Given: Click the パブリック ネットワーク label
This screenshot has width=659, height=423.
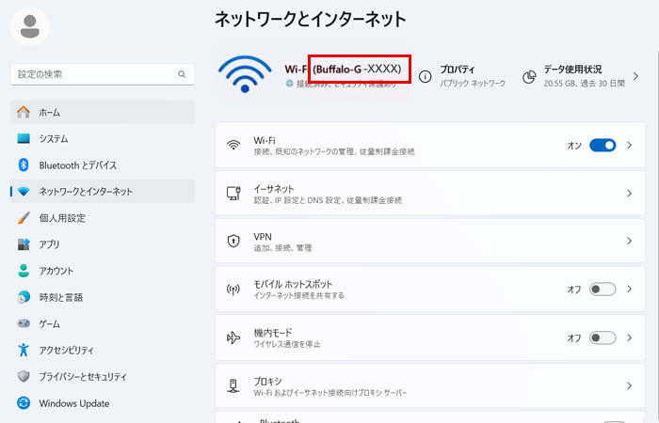Looking at the screenshot, I should tap(473, 83).
